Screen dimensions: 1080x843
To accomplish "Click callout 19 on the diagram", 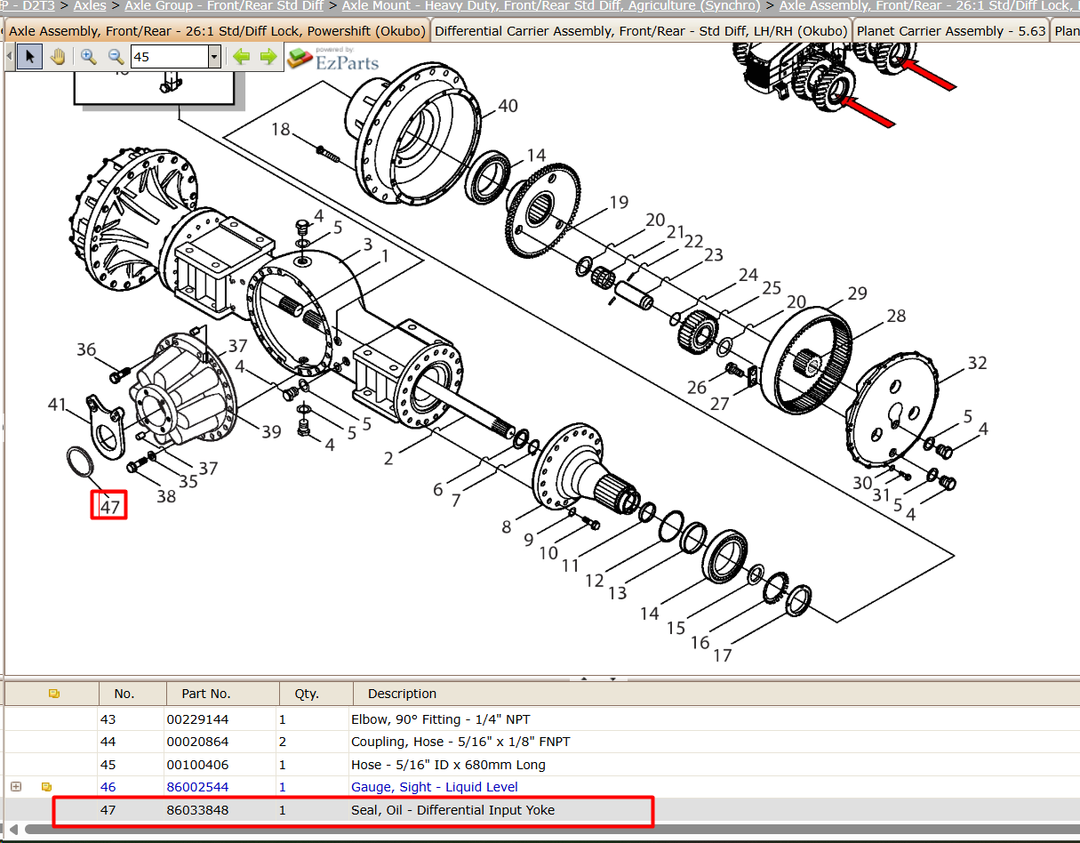I will coord(619,203).
